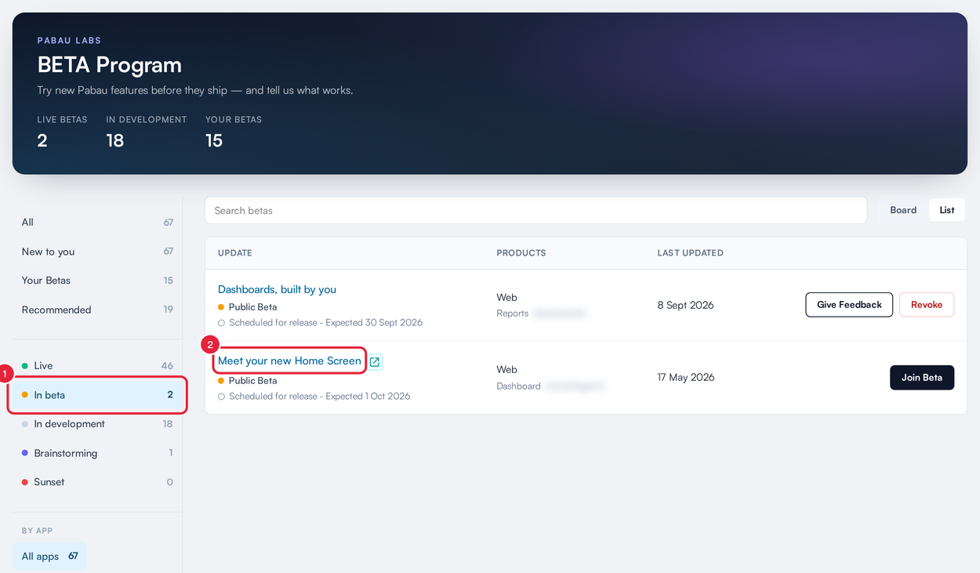Click the UPDATE column header
The width and height of the screenshot is (980, 573).
235,253
